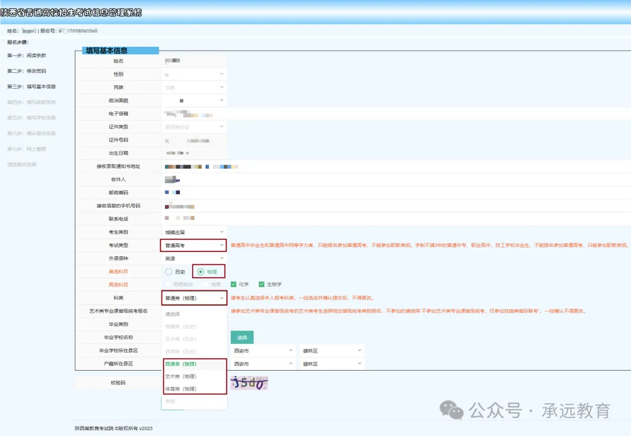Tick the greyed-out 思想政治 checkbox
Viewport: 631px width, 436px height.
pyautogui.click(x=168, y=284)
